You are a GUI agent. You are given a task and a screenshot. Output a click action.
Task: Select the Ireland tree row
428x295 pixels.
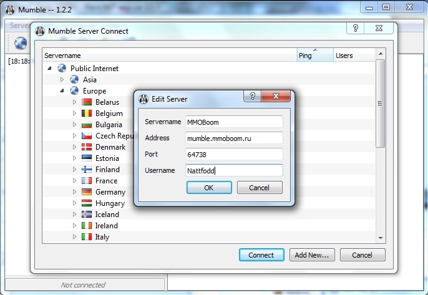point(209,225)
